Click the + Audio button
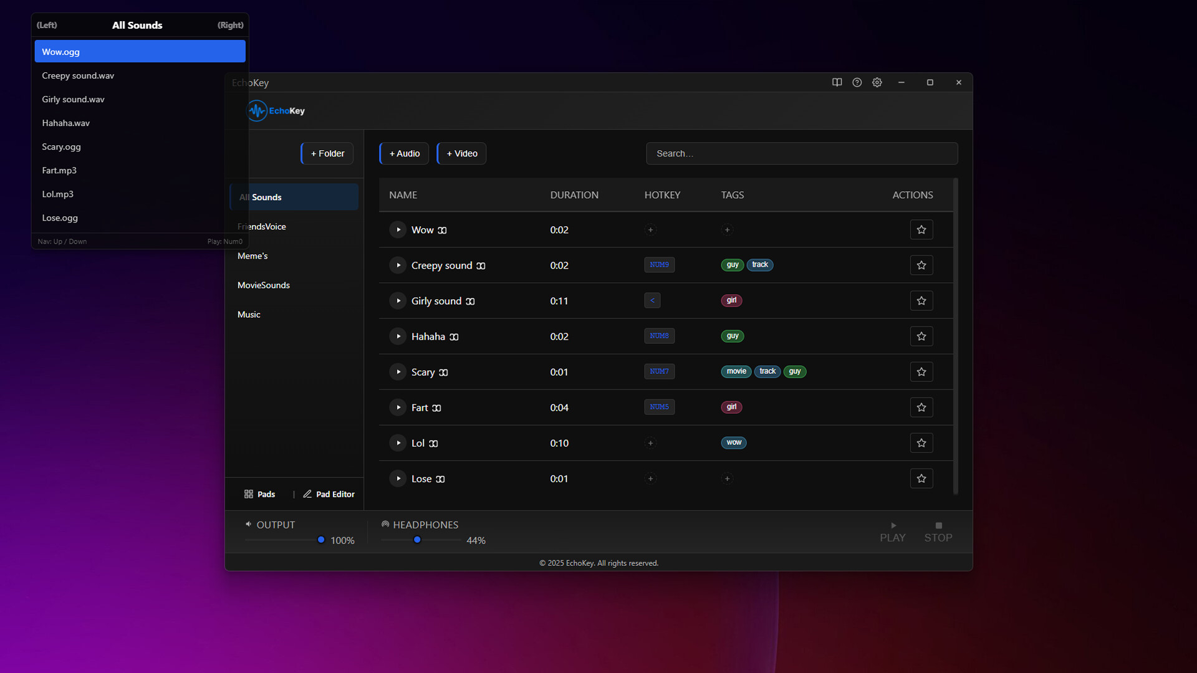1197x673 pixels. pos(404,153)
